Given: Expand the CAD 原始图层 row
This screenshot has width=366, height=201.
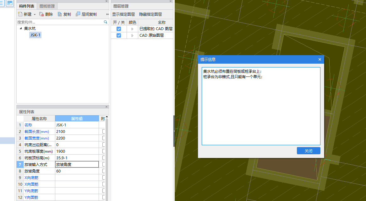Looking at the screenshot, I should tap(132, 35).
